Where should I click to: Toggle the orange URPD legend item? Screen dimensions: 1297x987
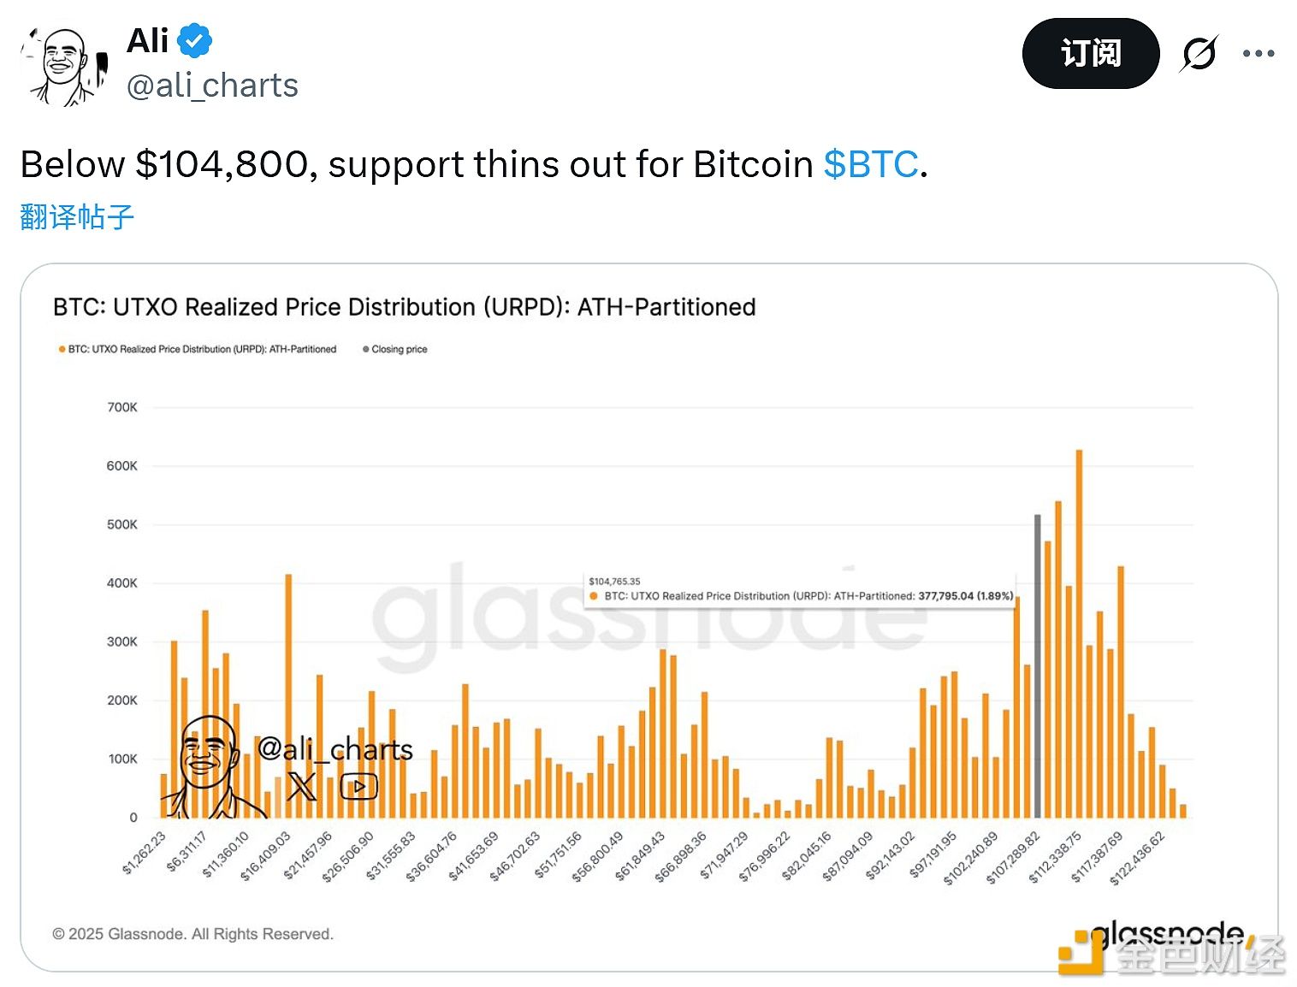198,349
